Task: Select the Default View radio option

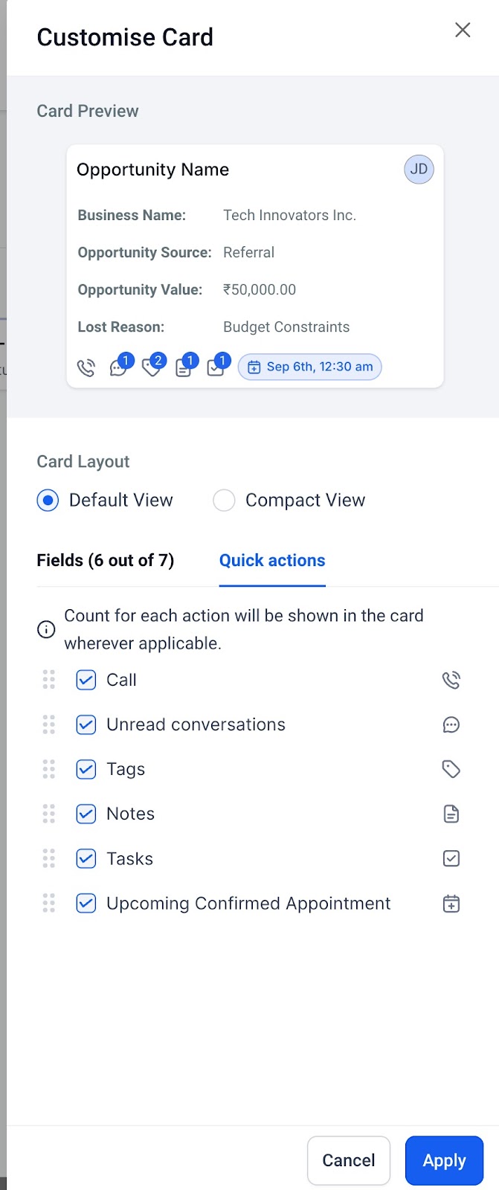Action: coord(48,501)
